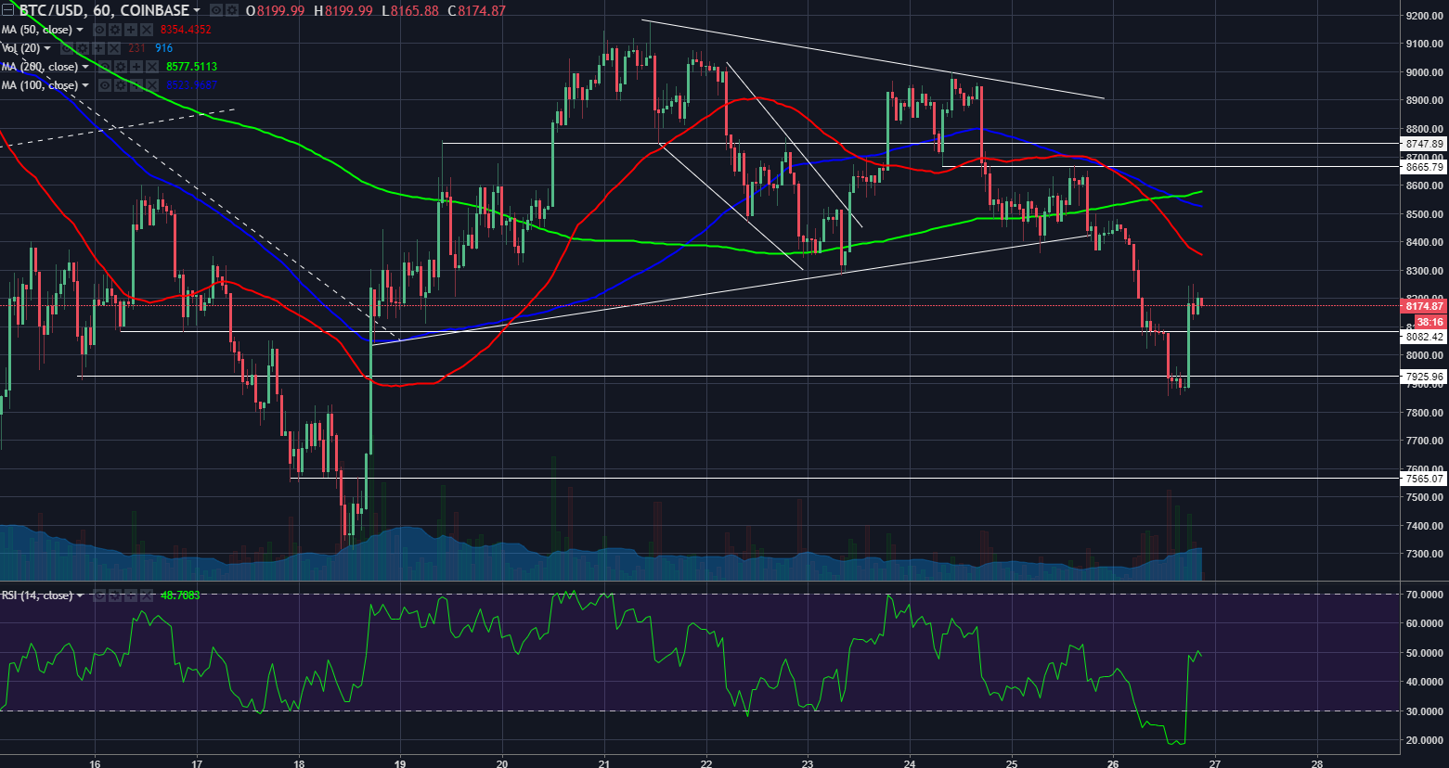Click the open value O8199.99

point(277,10)
